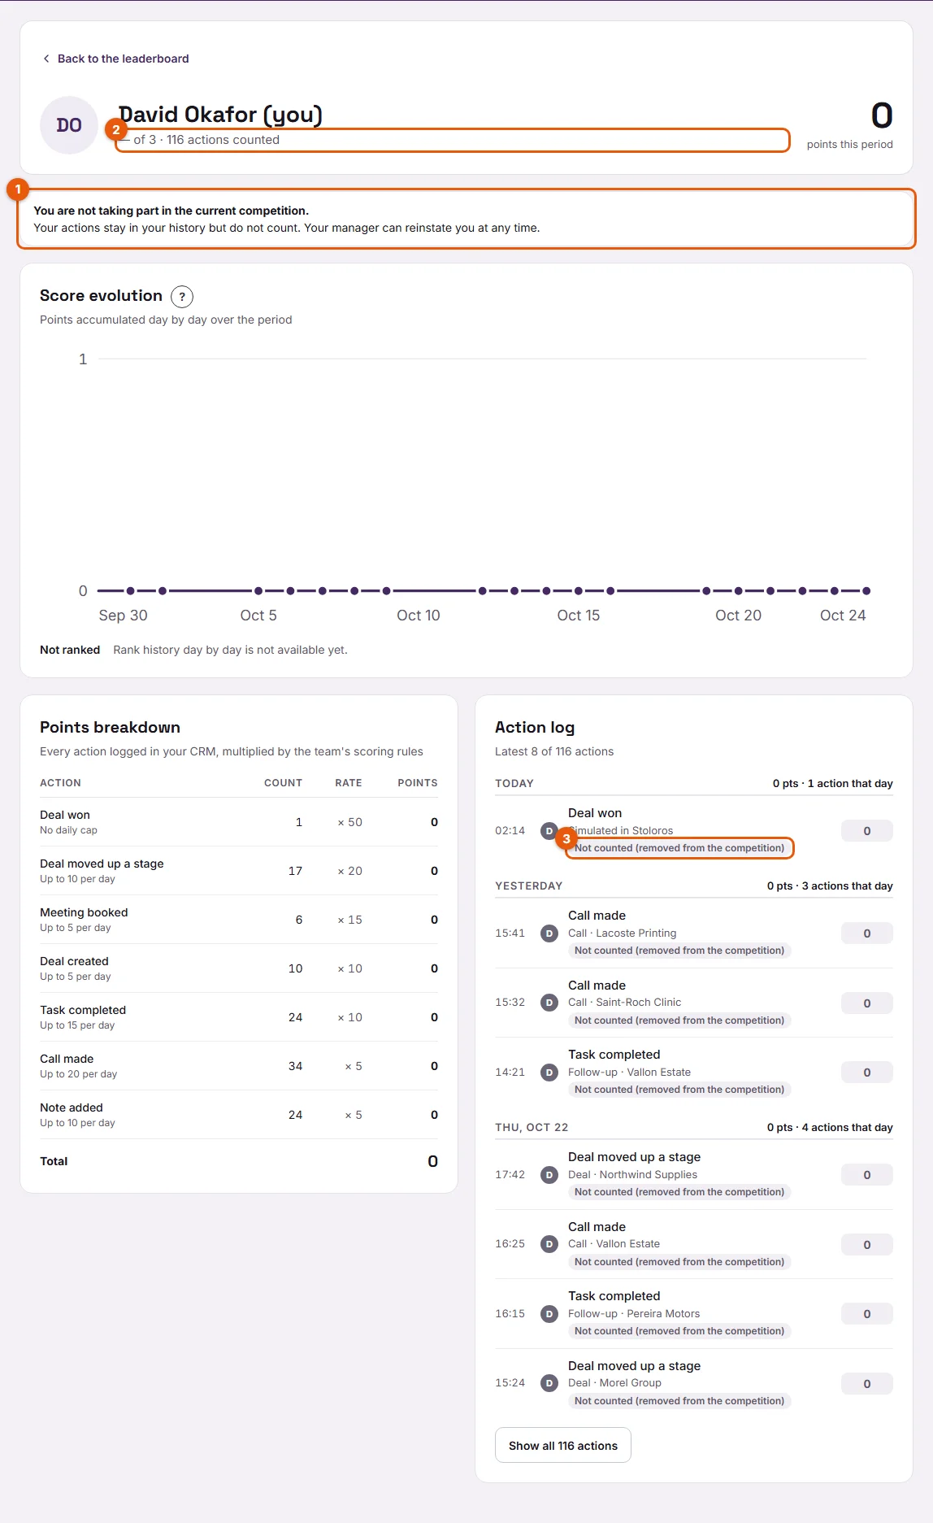Open the Score evolution help icon
Viewport: 933px width, 1523px height.
[182, 297]
